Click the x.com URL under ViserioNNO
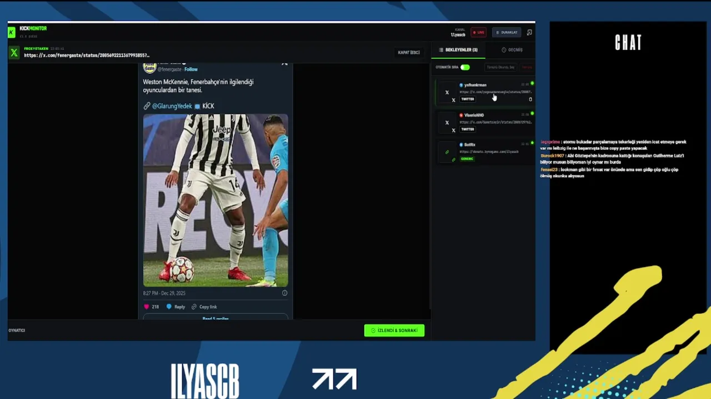This screenshot has width=711, height=399. tap(495, 122)
